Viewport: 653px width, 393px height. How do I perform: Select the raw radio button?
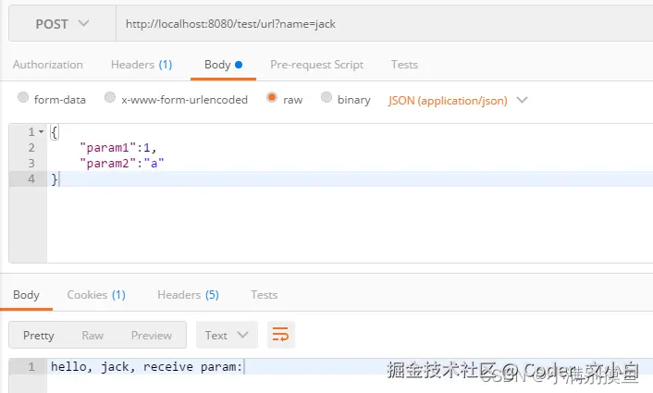272,97
